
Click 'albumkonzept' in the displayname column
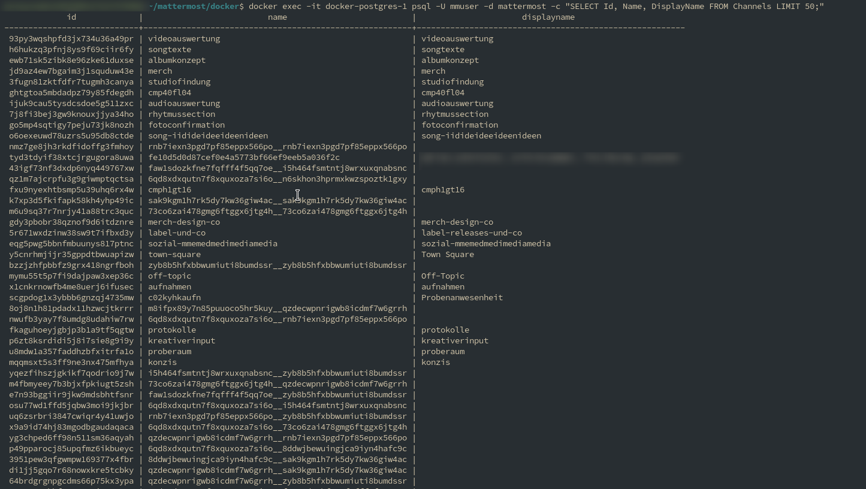click(450, 60)
